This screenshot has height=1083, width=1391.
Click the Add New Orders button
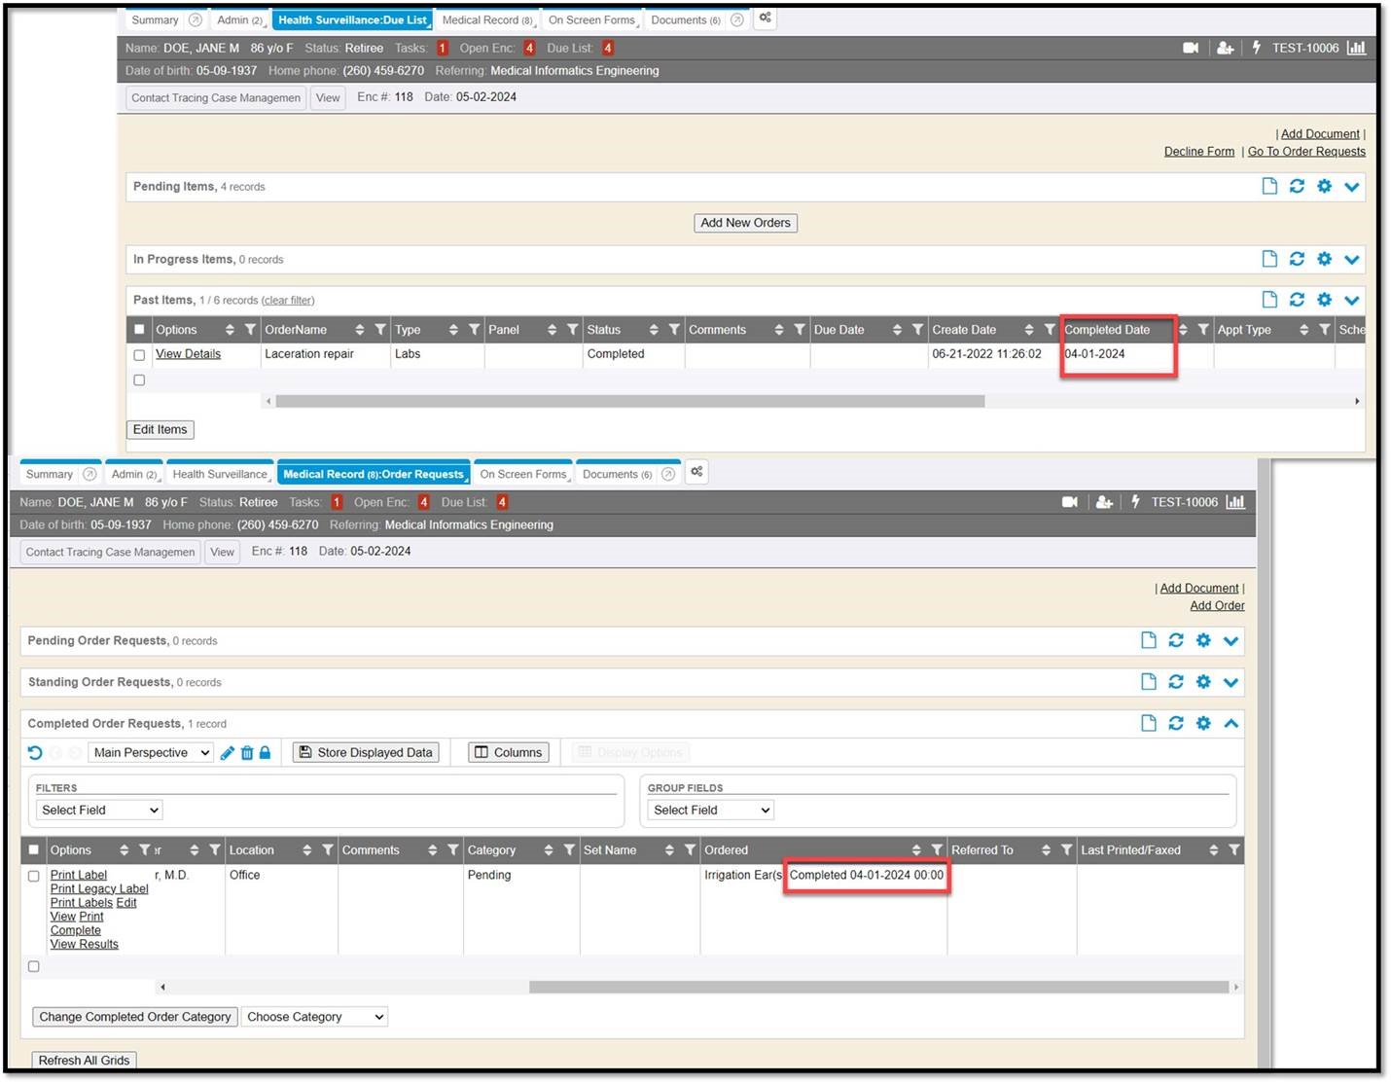[745, 223]
